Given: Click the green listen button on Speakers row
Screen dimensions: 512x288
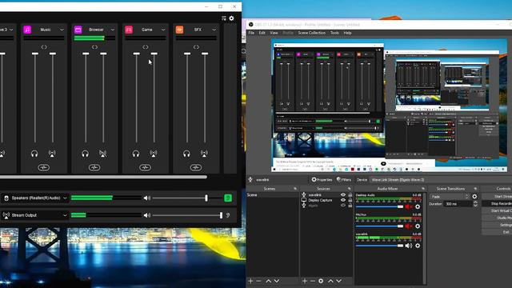Looking at the screenshot, I should tap(228, 198).
